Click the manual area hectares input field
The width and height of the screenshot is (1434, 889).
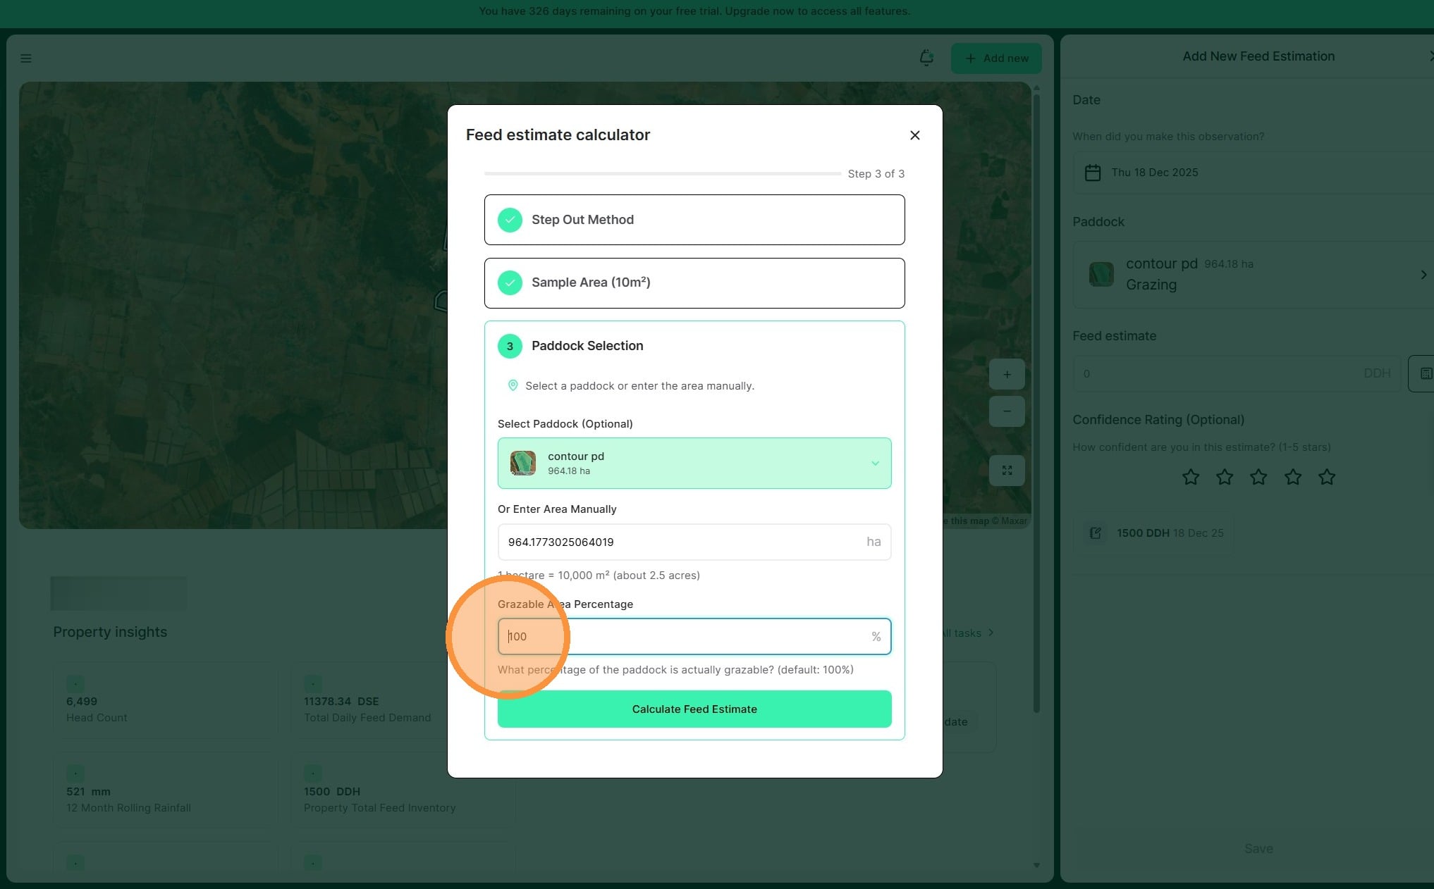[x=680, y=542]
